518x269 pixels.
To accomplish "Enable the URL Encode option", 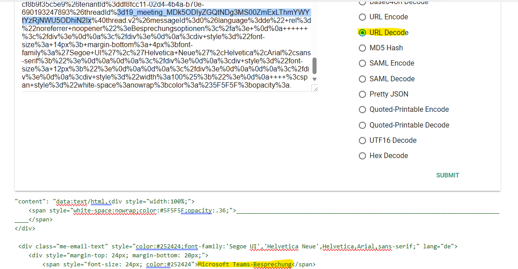I will point(362,17).
